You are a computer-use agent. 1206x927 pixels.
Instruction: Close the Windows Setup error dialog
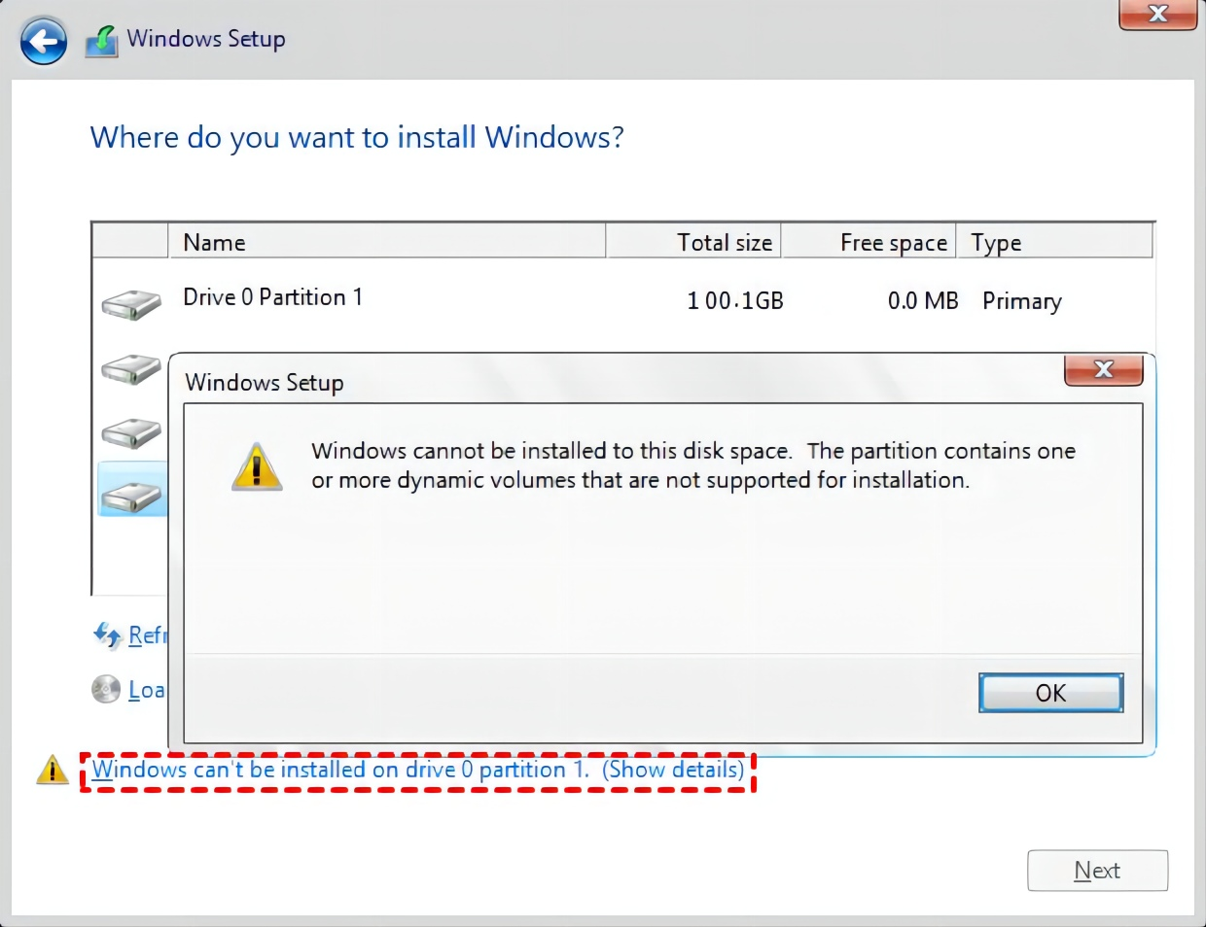[1103, 369]
